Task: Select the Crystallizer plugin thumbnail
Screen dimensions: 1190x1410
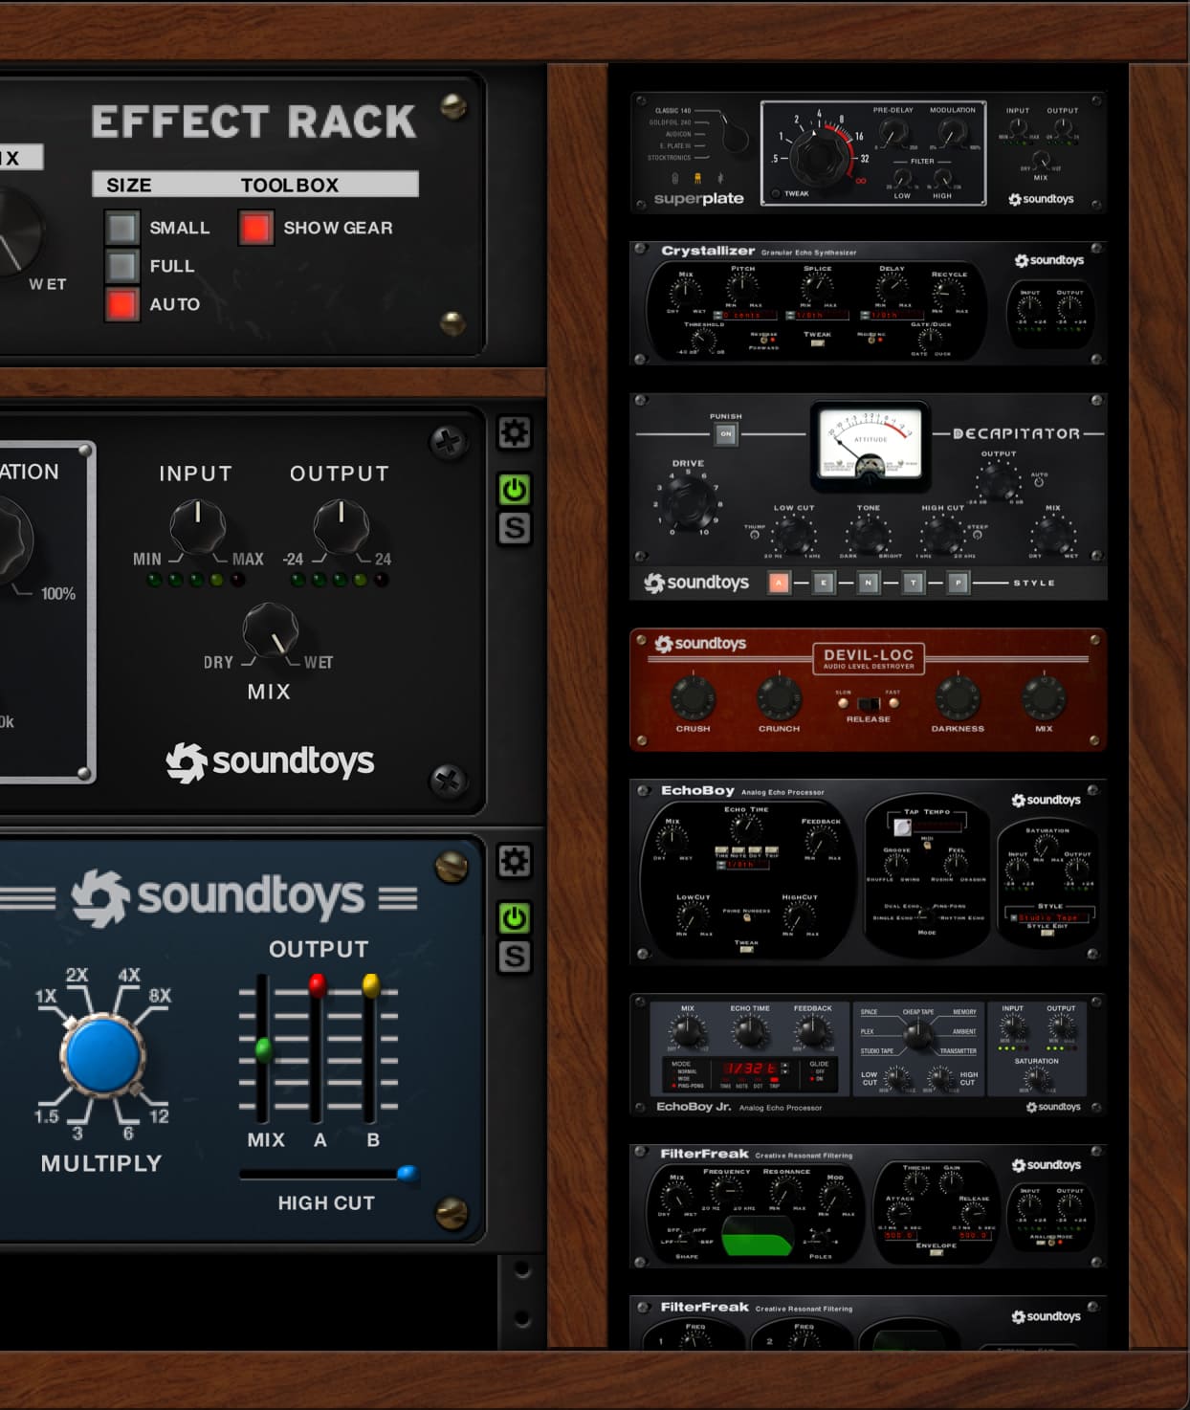Action: pyautogui.click(x=868, y=303)
